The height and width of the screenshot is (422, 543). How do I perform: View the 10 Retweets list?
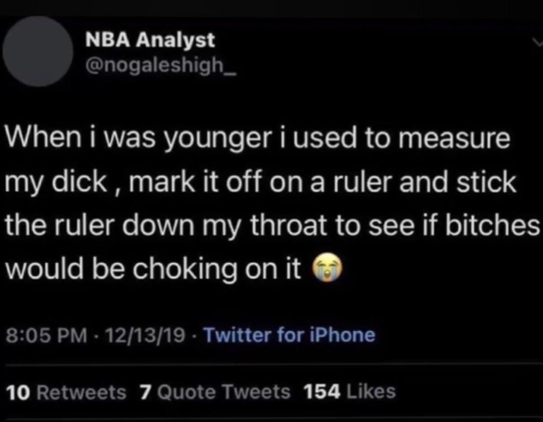(x=66, y=392)
